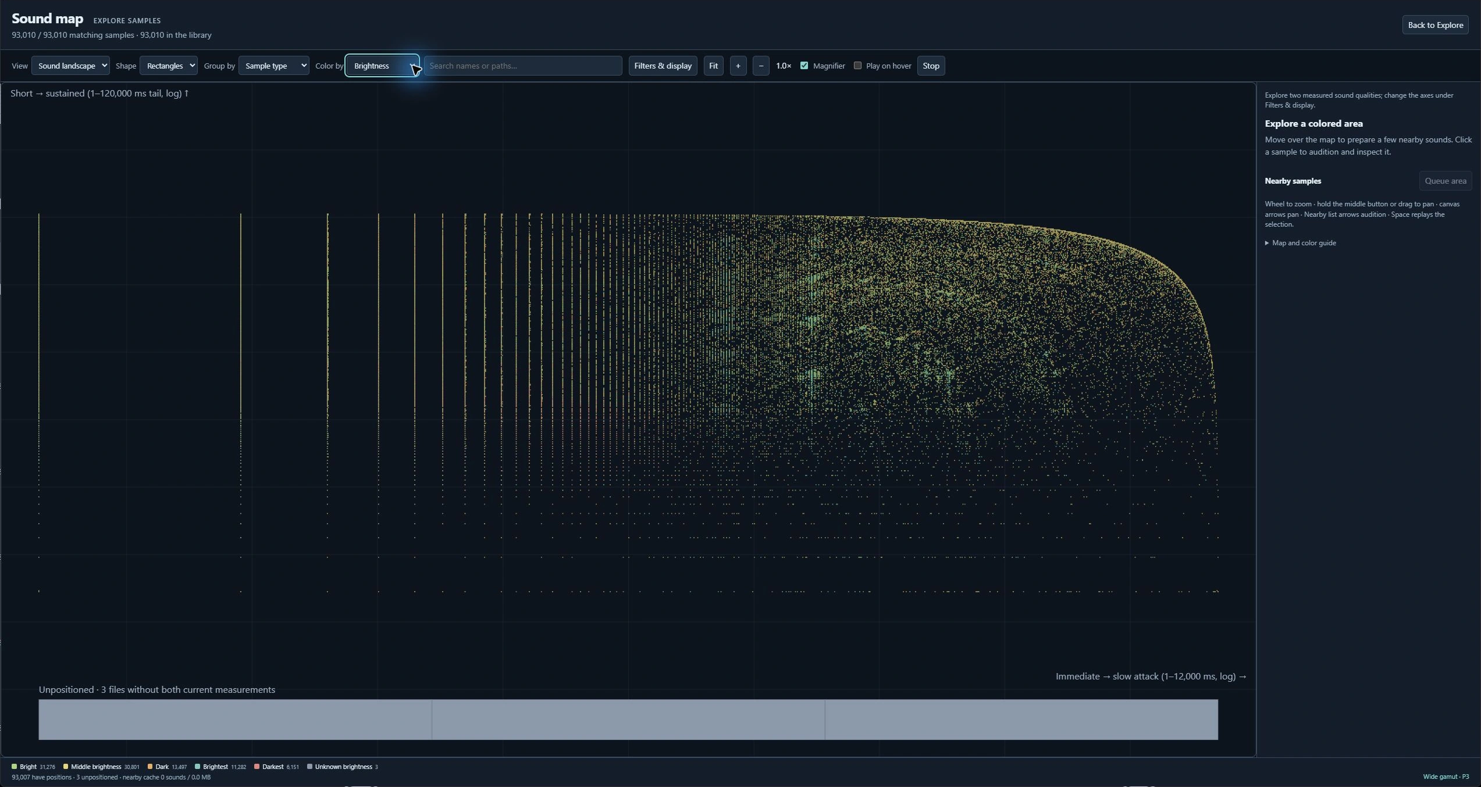Click the Sound map title
Image resolution: width=1481 pixels, height=787 pixels.
tap(47, 19)
